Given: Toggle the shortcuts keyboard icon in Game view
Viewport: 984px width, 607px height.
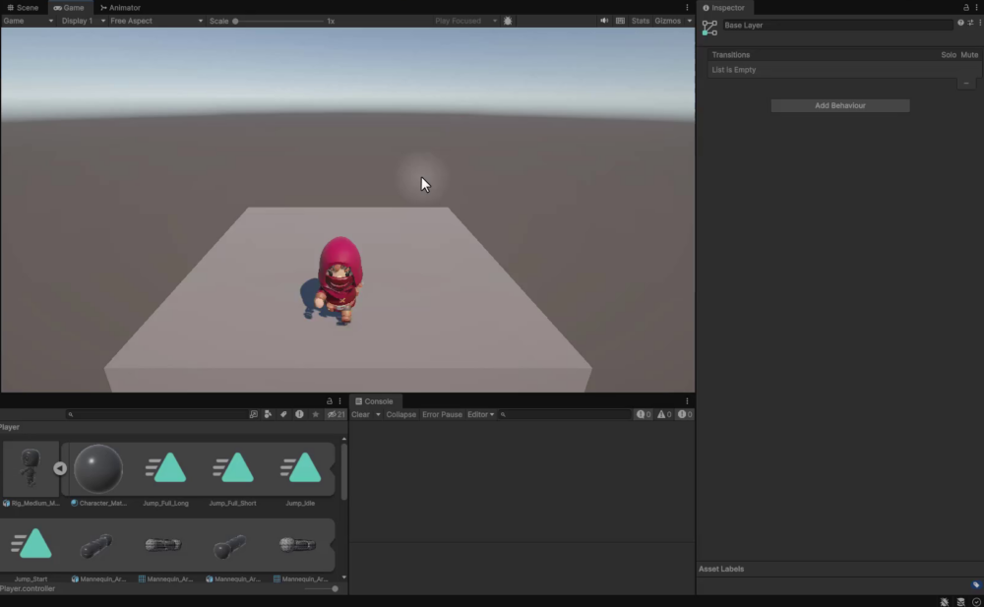Looking at the screenshot, I should pyautogui.click(x=620, y=21).
